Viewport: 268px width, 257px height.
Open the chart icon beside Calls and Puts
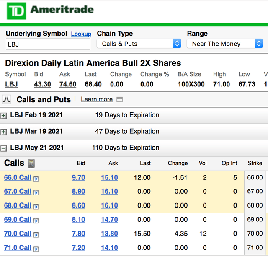click(7, 99)
